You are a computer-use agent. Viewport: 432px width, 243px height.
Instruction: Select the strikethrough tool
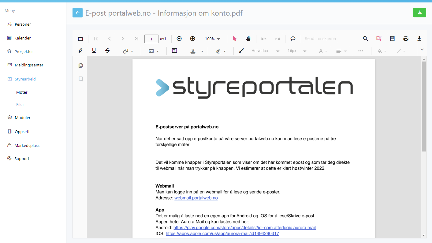(107, 51)
